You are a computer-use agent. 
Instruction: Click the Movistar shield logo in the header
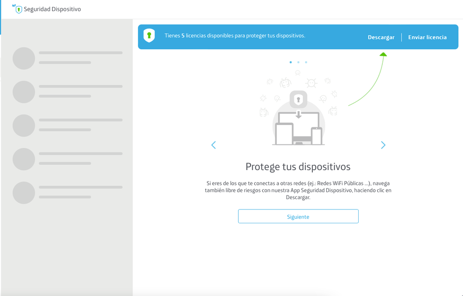click(x=18, y=9)
